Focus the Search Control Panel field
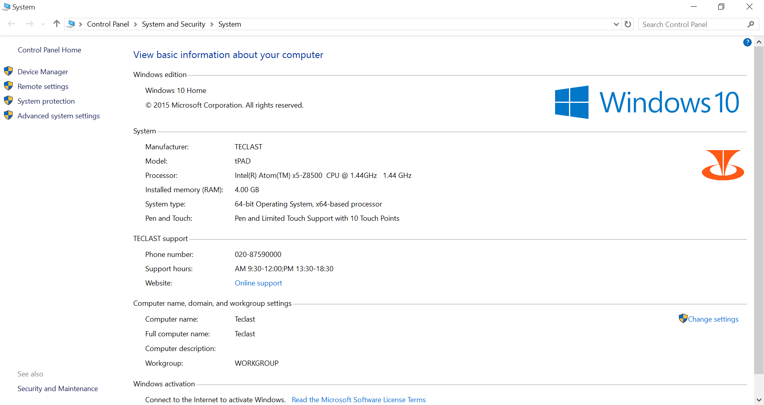764x405 pixels. [x=692, y=24]
